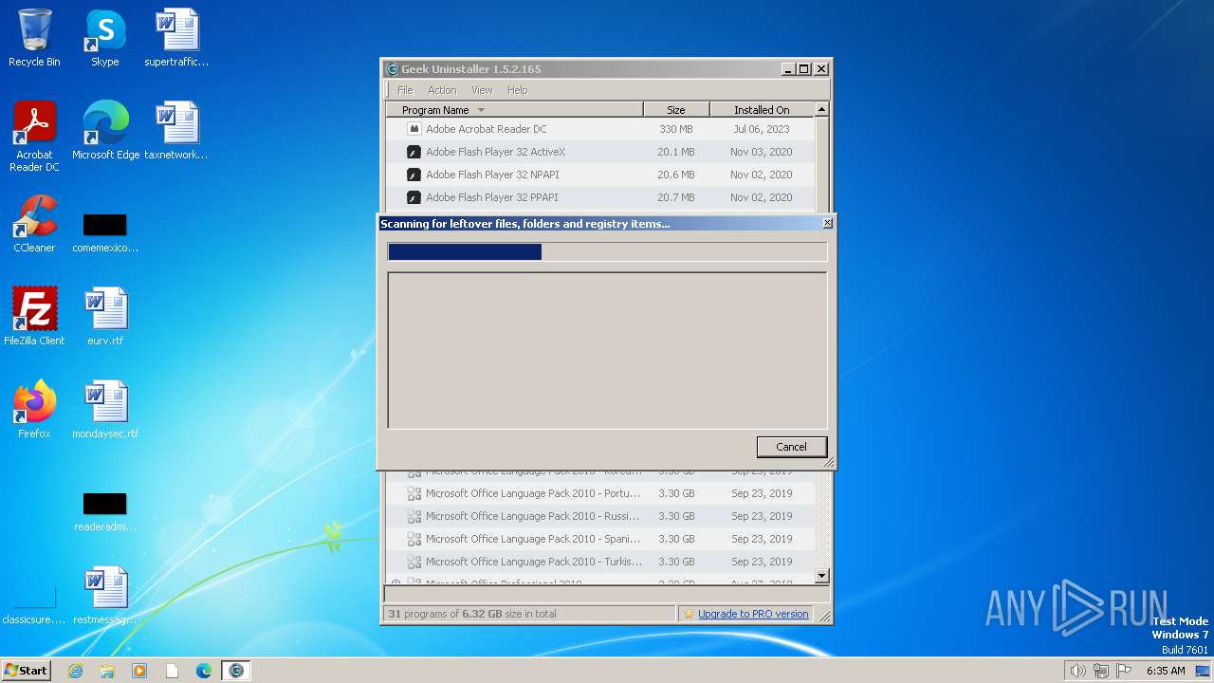1214x683 pixels.
Task: Open Windows Explorer from taskbar
Action: 107,671
